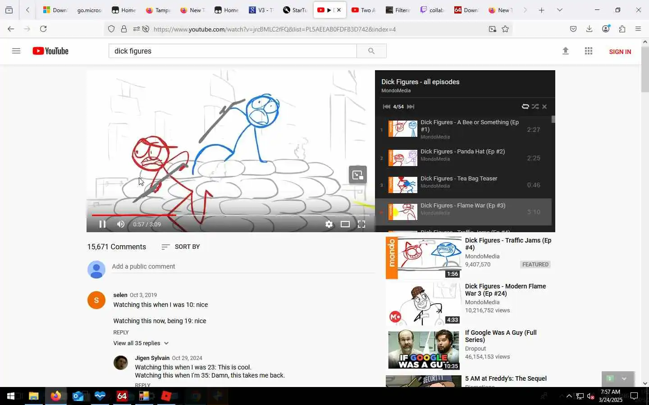Image resolution: width=649 pixels, height=405 pixels.
Task: Open extensions puzzle icon
Action: 622,29
